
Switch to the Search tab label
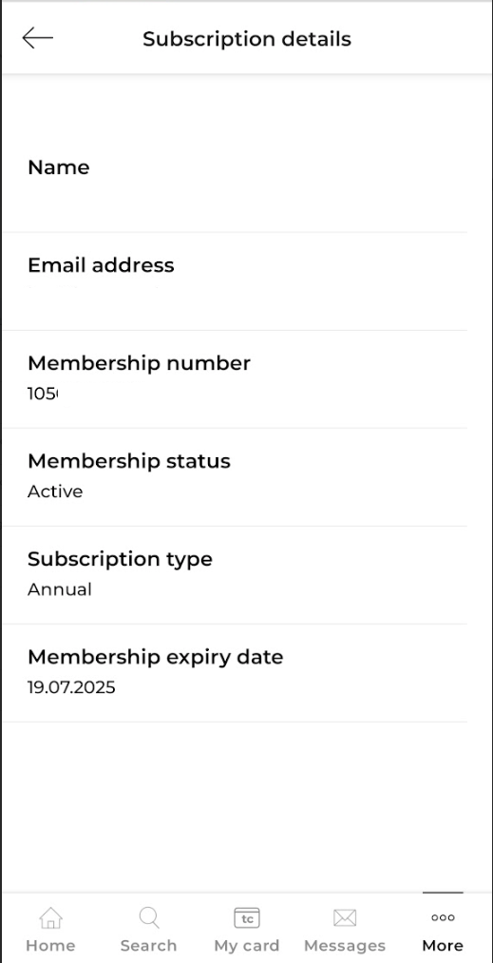point(148,945)
